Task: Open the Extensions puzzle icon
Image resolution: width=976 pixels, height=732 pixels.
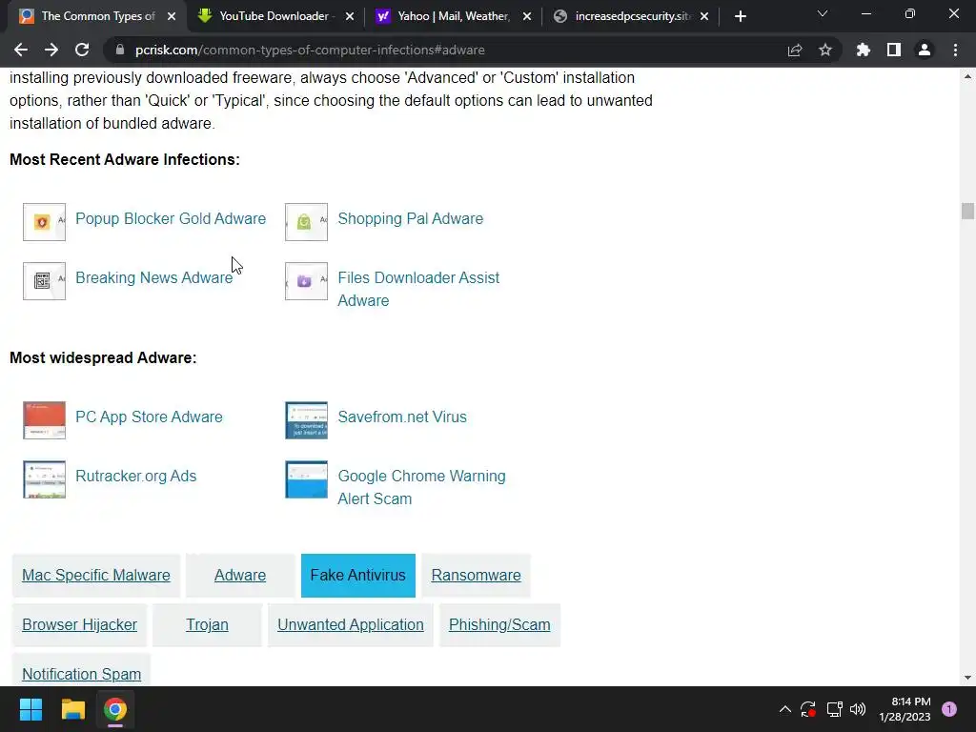Action: point(864,50)
